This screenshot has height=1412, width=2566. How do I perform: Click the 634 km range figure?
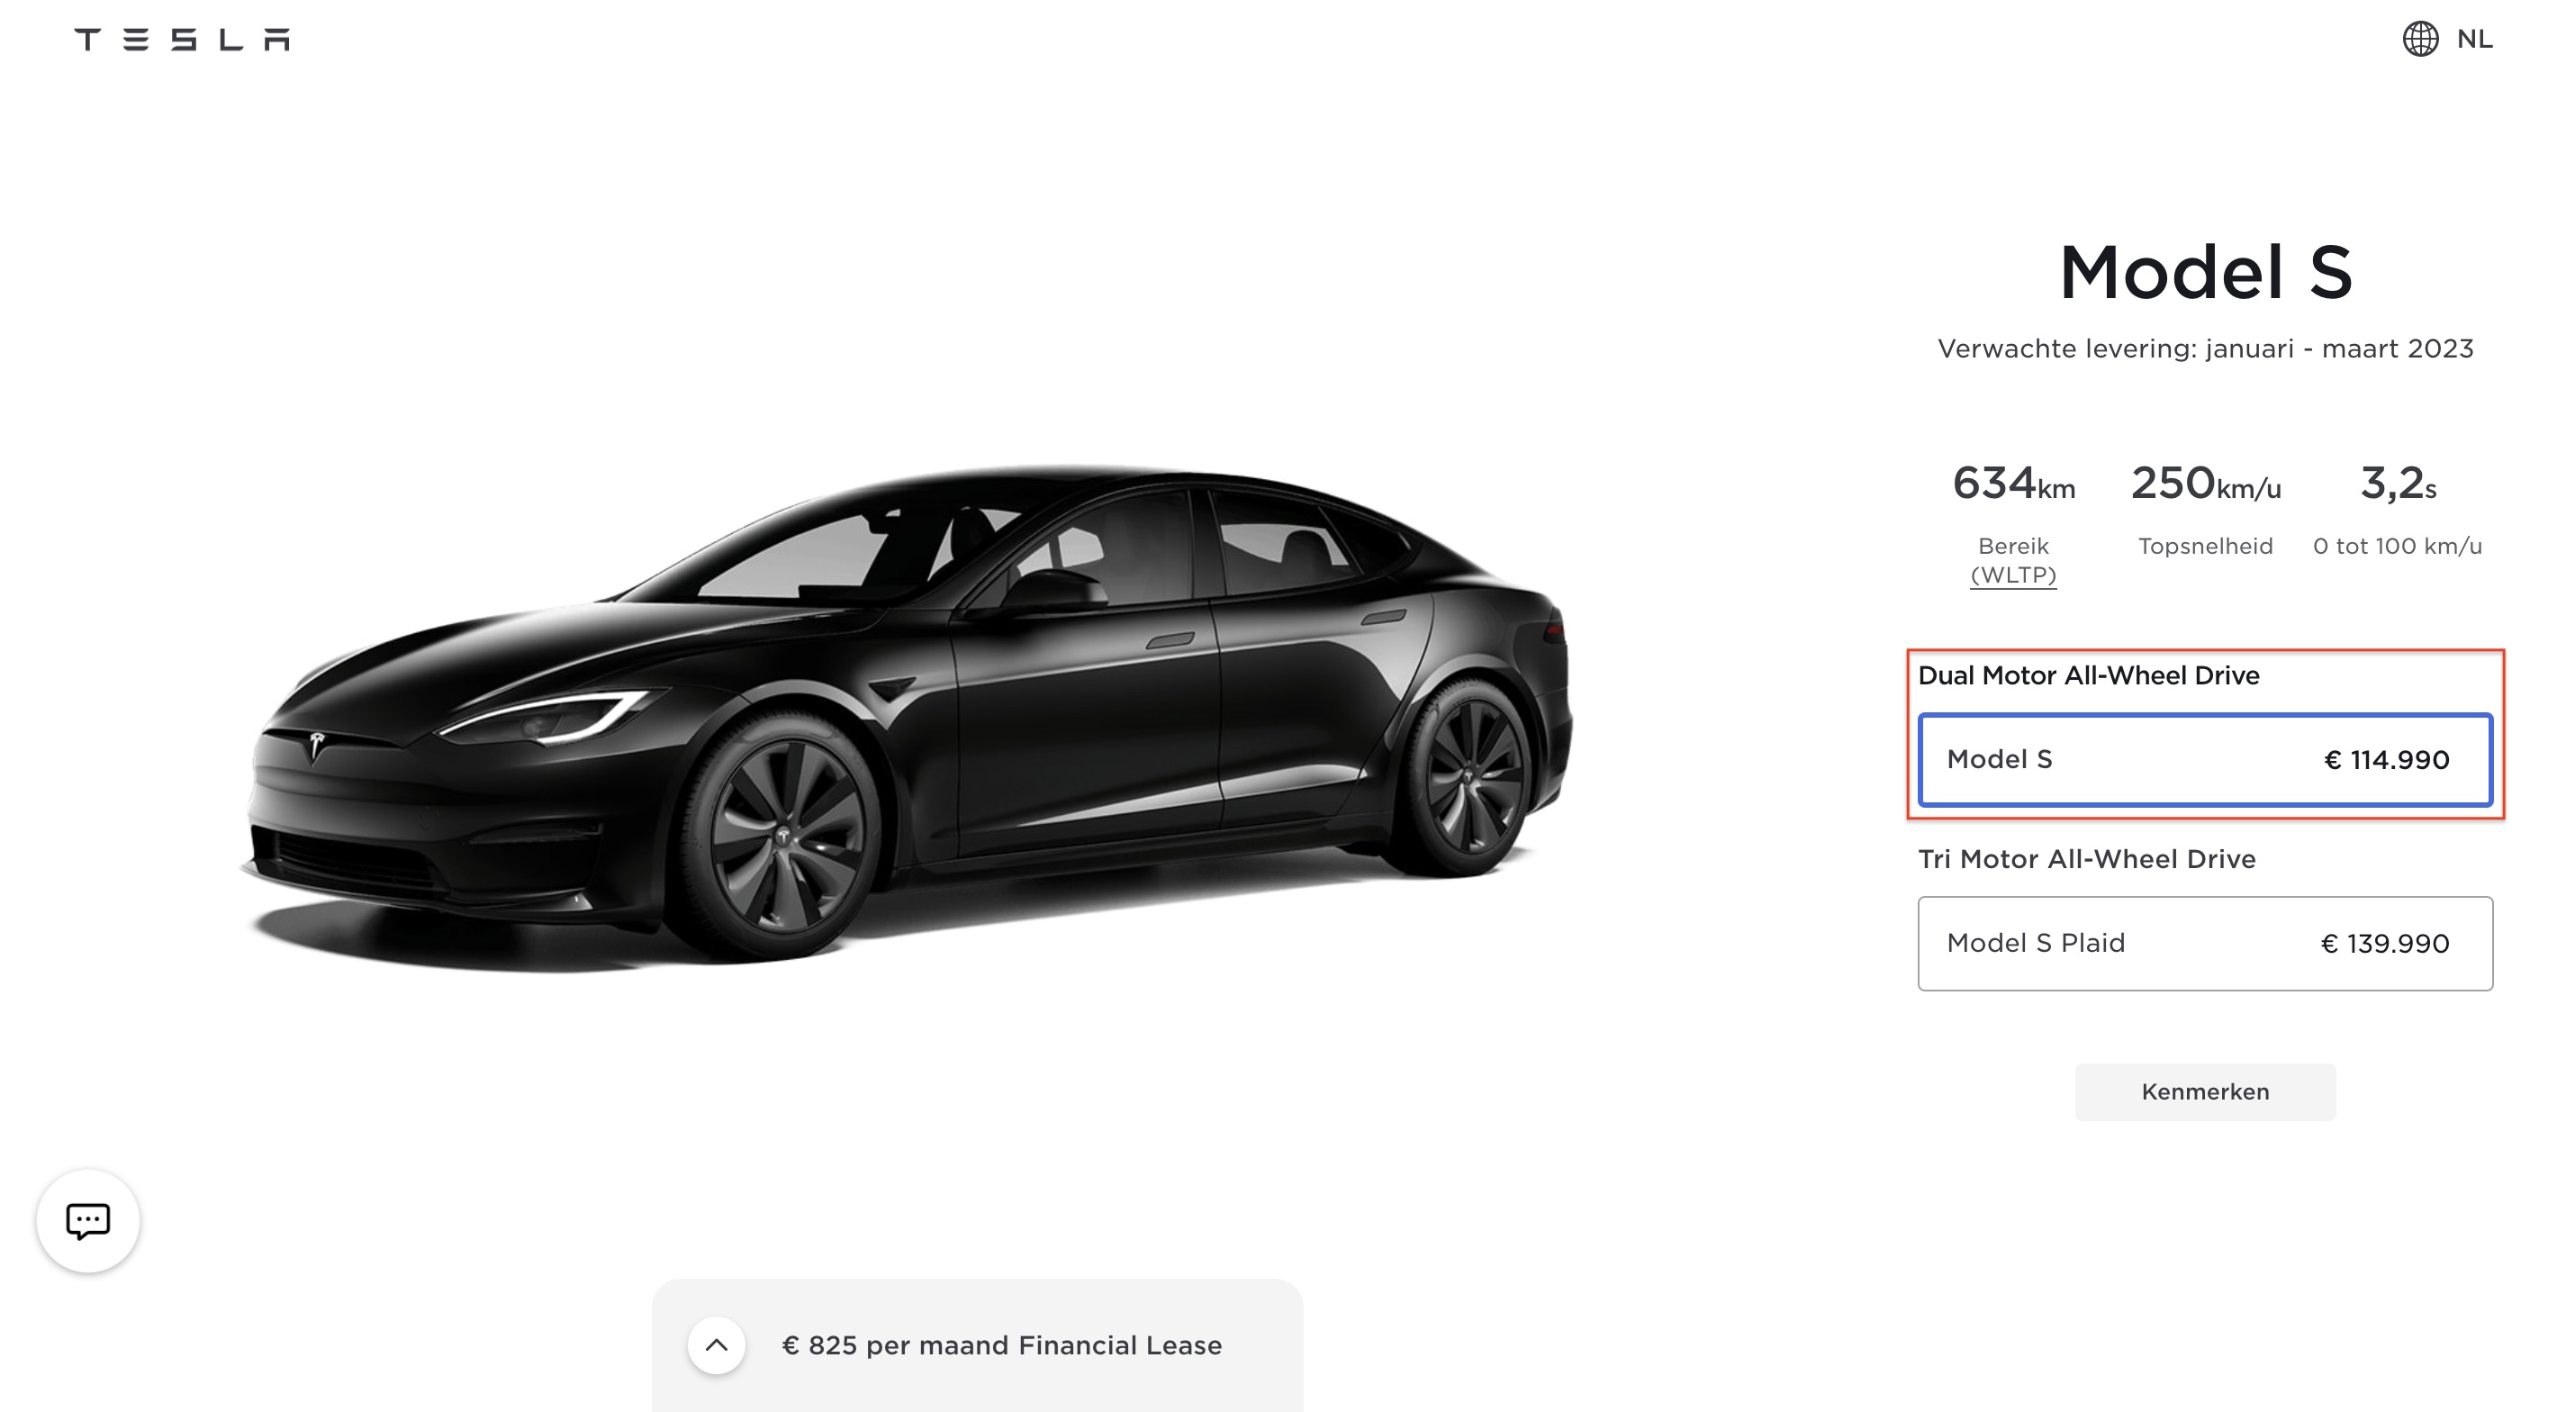[x=2013, y=484]
